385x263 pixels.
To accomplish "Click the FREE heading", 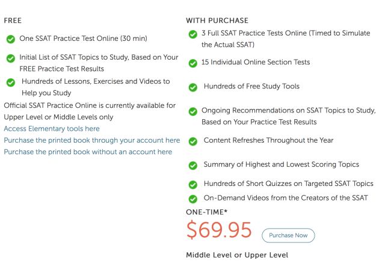I will [13, 20].
